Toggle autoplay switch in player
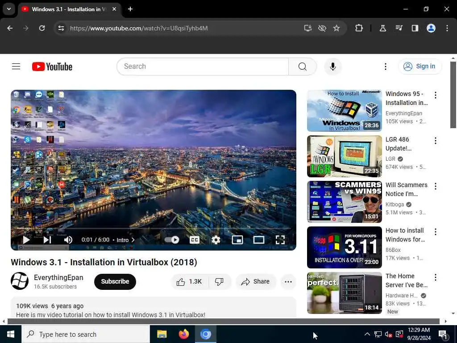This screenshot has width=457, height=343. 172,240
